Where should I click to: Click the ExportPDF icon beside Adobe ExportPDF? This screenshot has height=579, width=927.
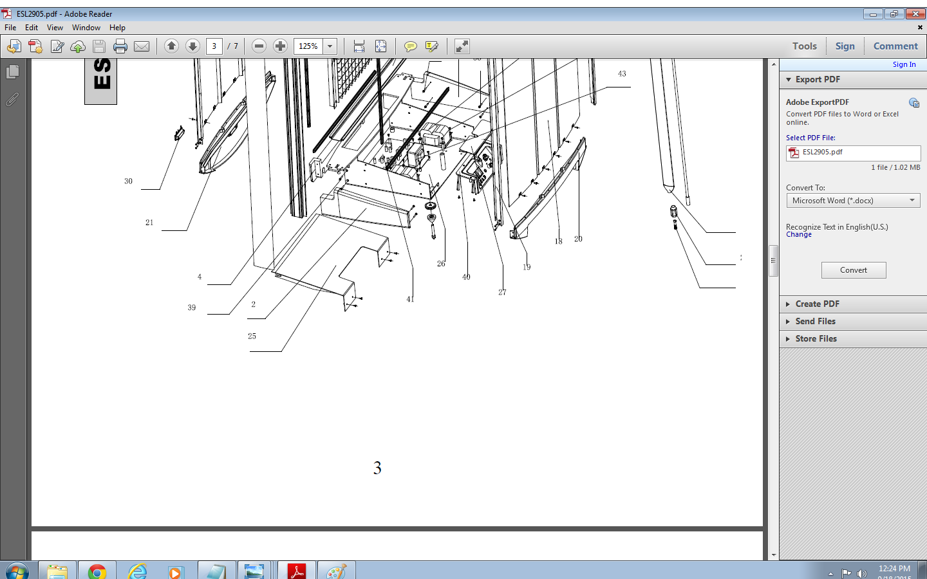[x=914, y=103]
